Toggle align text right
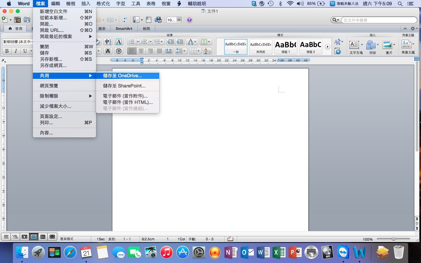 click(x=150, y=51)
